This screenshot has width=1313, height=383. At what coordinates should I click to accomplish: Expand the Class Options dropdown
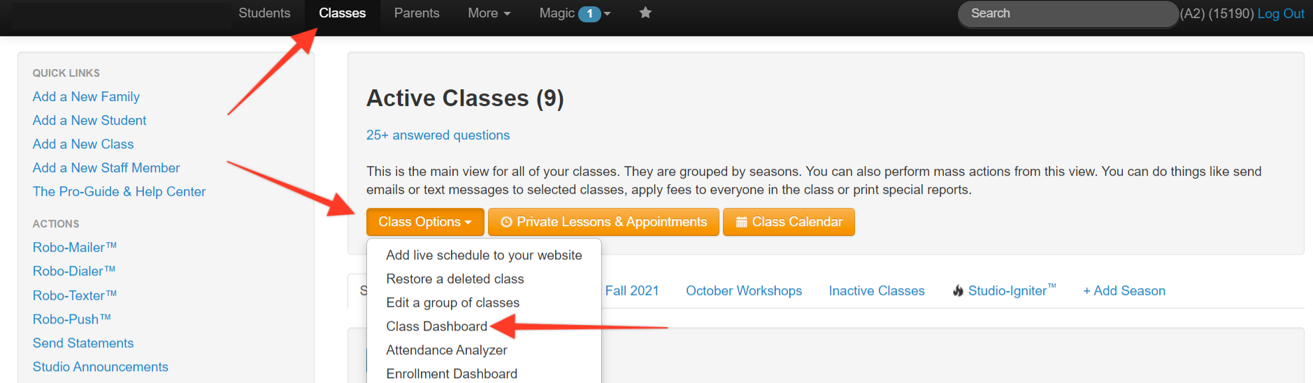click(x=425, y=222)
